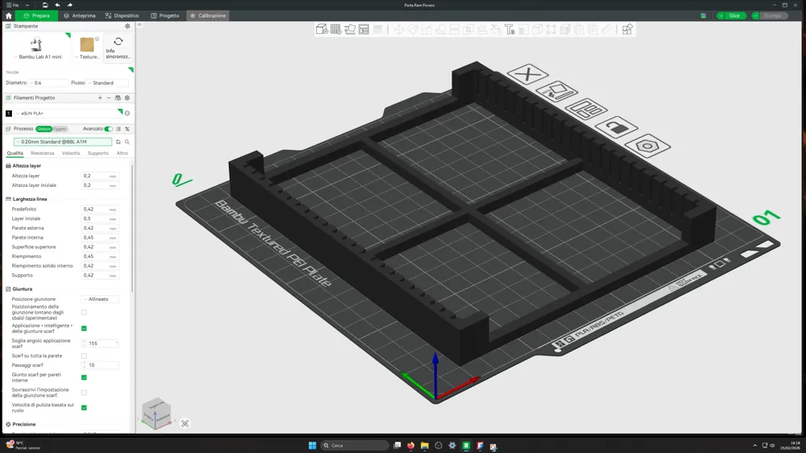This screenshot has width=806, height=453.
Task: Open the Flusso Standard dropdown
Action: [108, 83]
